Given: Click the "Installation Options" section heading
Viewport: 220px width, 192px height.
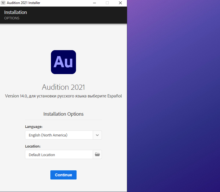Looking at the screenshot, I should (63, 114).
